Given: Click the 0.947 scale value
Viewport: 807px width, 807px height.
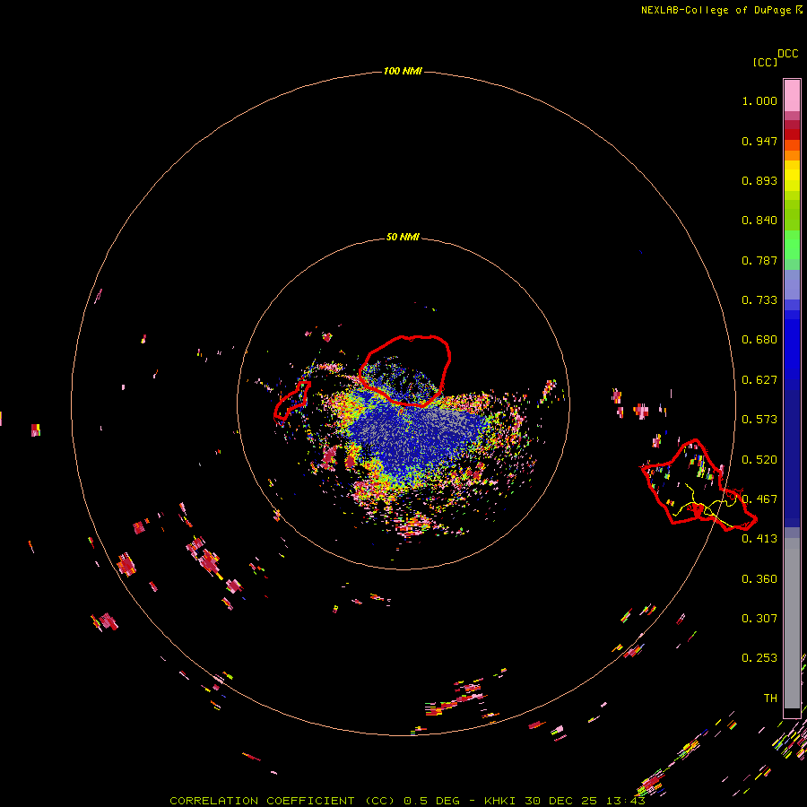Looking at the screenshot, I should [759, 141].
